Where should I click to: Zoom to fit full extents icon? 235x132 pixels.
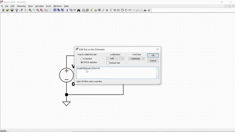coord(41,10)
